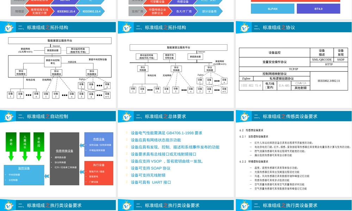Click the 电力线(室内) cell

(270, 85)
